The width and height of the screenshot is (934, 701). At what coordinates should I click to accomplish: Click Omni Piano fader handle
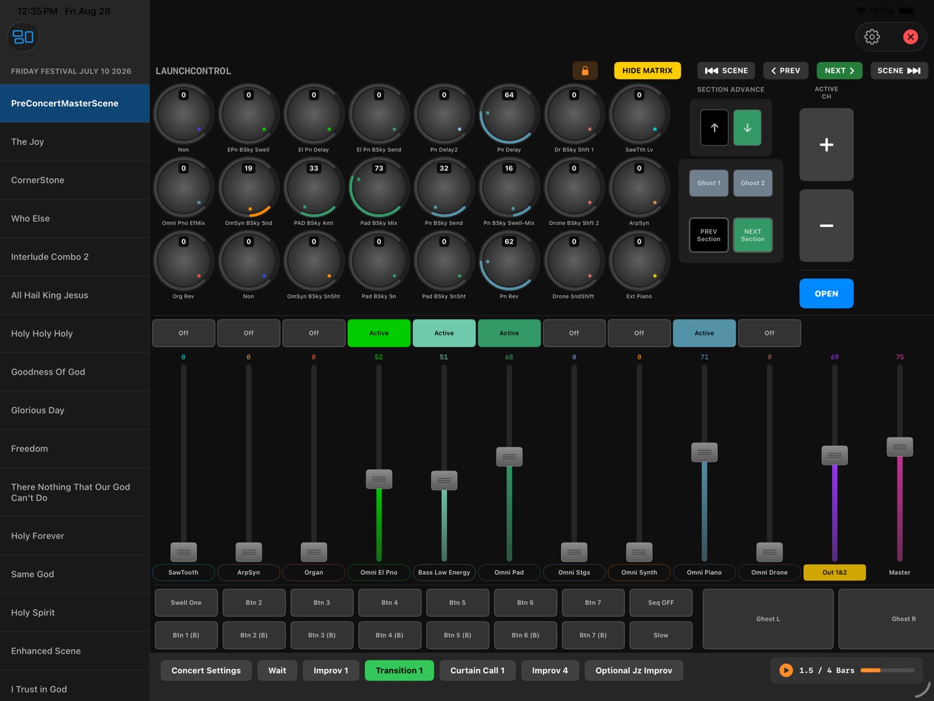pos(705,452)
